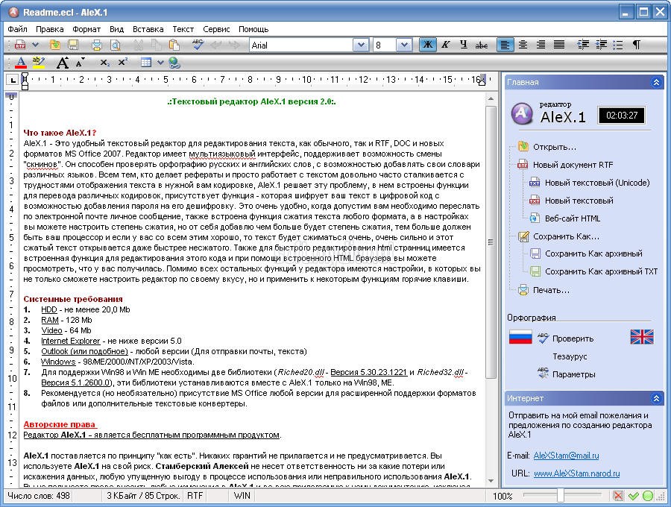Click the red X status bar icon

pyautogui.click(x=618, y=496)
